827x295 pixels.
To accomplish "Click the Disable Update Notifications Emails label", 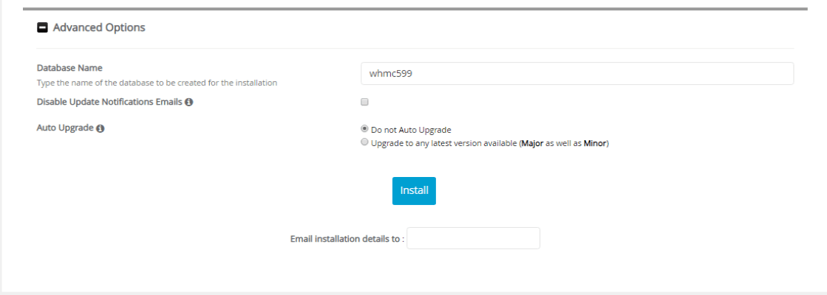I will pos(109,102).
